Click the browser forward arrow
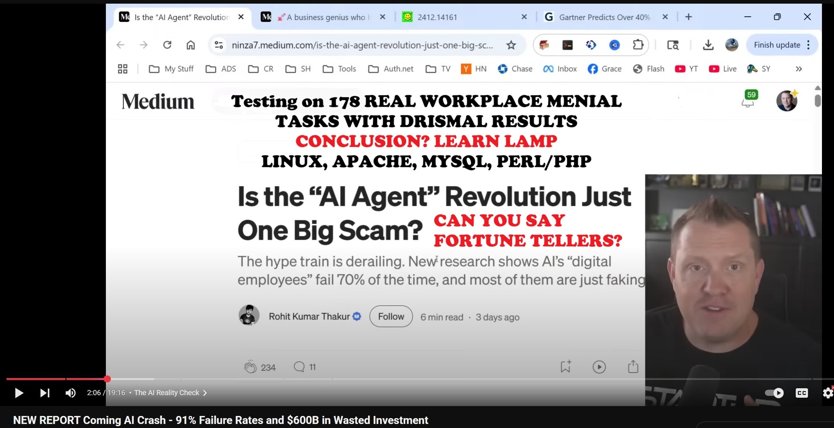The height and width of the screenshot is (428, 834). tap(144, 45)
